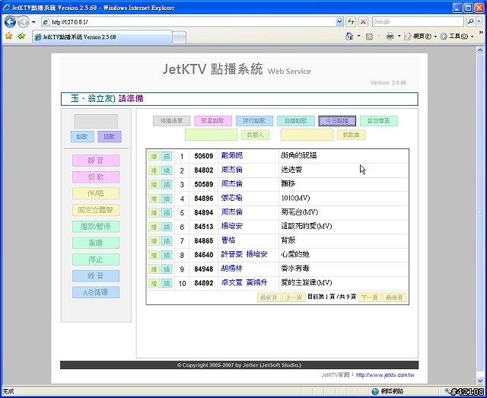Refresh the page with the green arrows icon

point(351,22)
